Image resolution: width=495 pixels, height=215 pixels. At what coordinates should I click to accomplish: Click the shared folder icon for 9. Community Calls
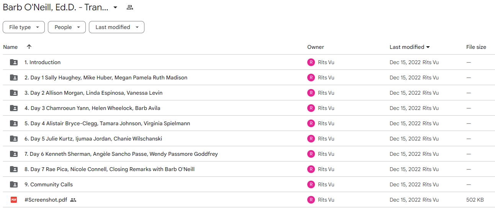point(14,184)
